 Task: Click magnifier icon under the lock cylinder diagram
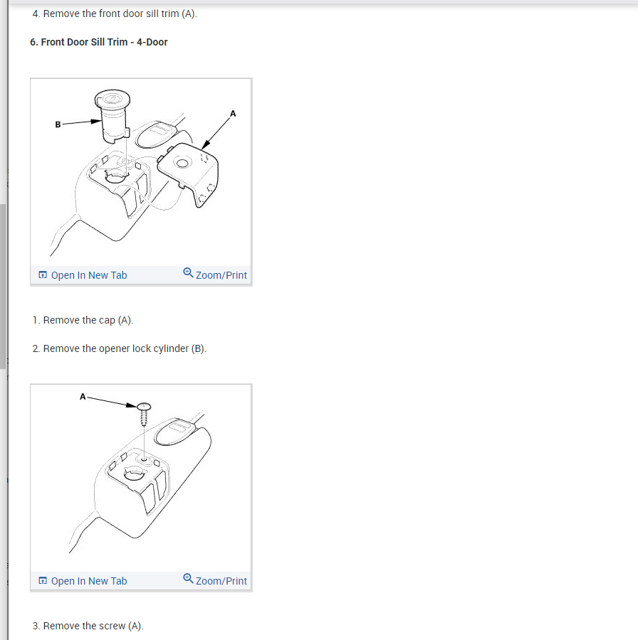tap(188, 272)
